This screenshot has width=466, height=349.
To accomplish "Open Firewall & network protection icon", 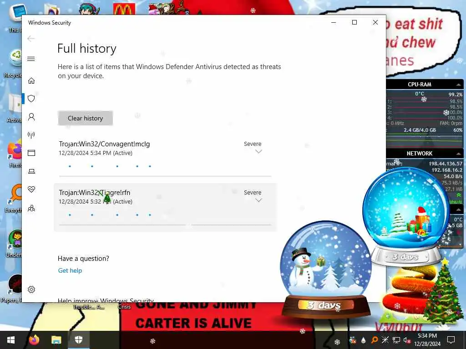I will pos(31,135).
